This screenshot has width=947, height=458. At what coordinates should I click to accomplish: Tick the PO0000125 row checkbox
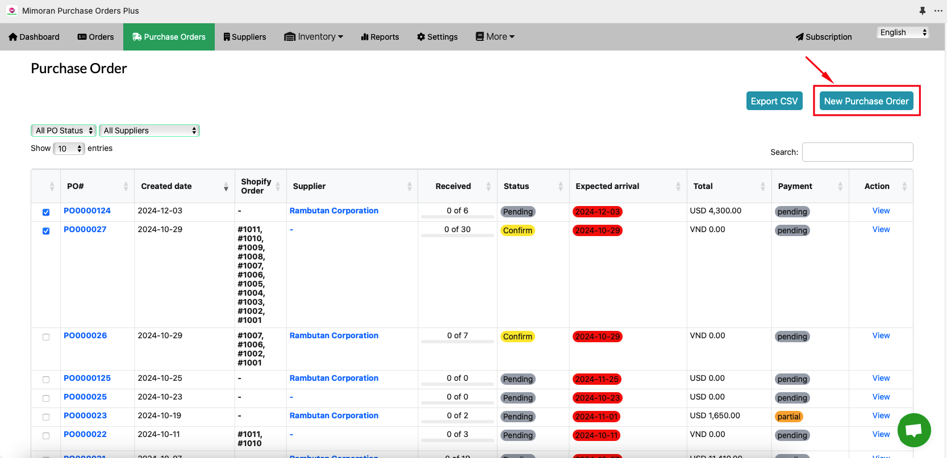[46, 380]
